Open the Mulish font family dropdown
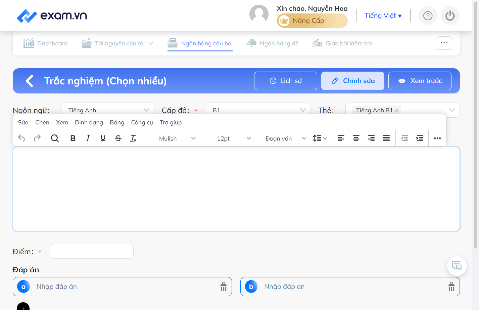Image resolution: width=479 pixels, height=310 pixels. pyautogui.click(x=177, y=139)
